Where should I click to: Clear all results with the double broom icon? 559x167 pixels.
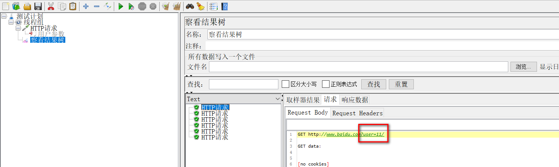[x=177, y=6]
